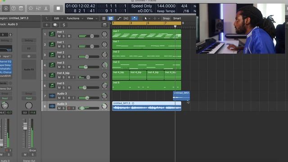Open the Snap Smart dropdown
The image size is (288, 162).
(x=177, y=18)
